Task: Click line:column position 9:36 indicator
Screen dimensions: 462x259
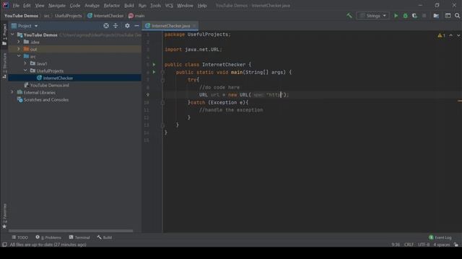Action: pos(396,245)
